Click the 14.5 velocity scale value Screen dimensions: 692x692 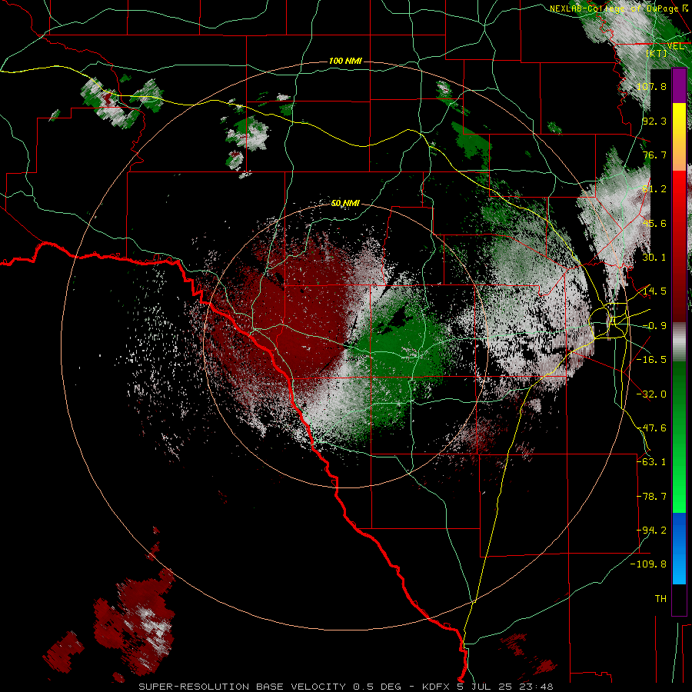click(x=654, y=291)
